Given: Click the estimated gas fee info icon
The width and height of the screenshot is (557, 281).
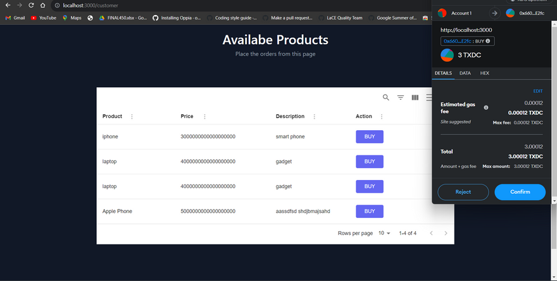Looking at the screenshot, I should point(486,107).
